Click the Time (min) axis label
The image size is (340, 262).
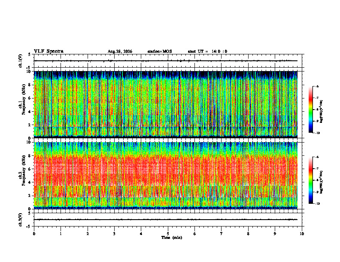pos(172,238)
